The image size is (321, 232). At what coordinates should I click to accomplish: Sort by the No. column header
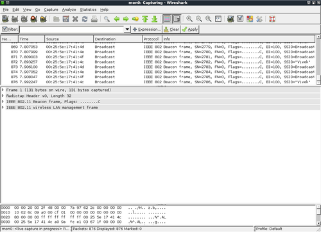point(10,39)
